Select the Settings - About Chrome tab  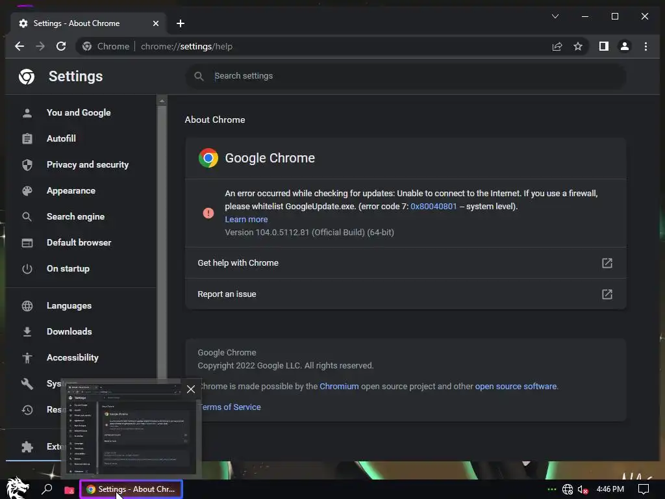pyautogui.click(x=88, y=23)
